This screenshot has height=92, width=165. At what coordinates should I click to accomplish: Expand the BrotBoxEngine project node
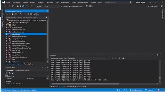[7, 27]
